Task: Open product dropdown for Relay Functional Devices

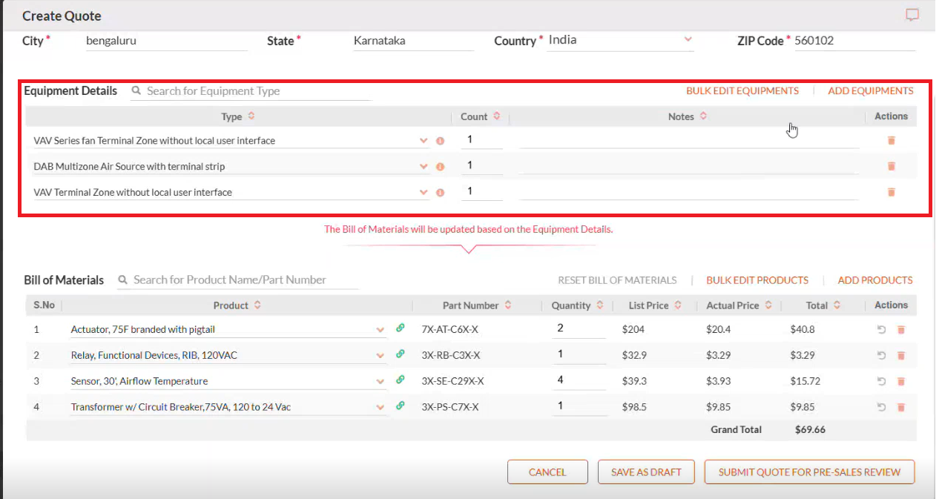Action: pos(381,355)
